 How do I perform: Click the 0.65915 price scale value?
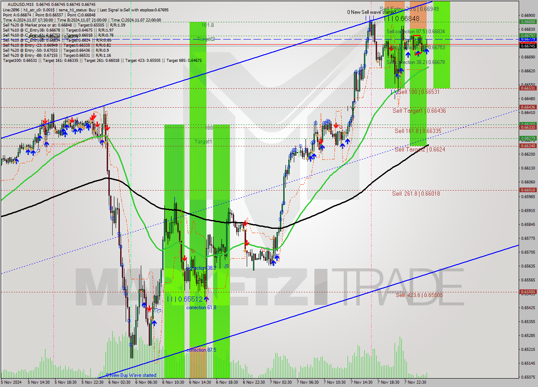click(528, 210)
